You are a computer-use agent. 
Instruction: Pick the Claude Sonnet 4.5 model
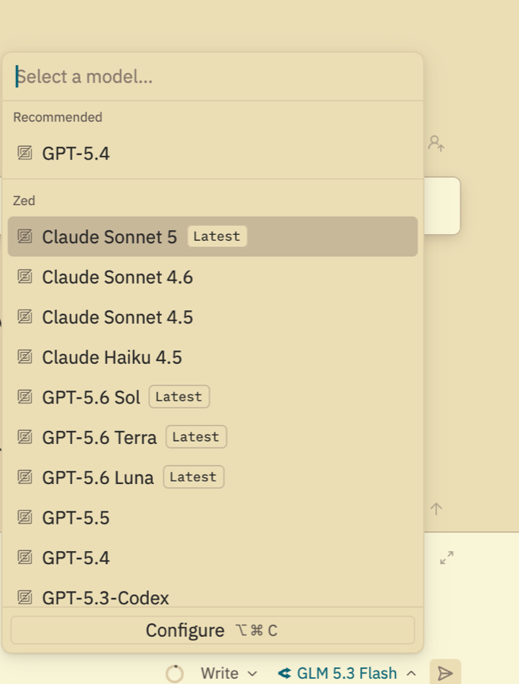(213, 317)
